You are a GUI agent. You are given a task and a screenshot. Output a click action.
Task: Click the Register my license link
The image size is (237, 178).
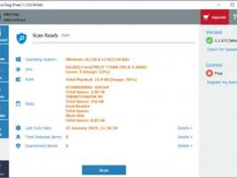tap(222, 82)
